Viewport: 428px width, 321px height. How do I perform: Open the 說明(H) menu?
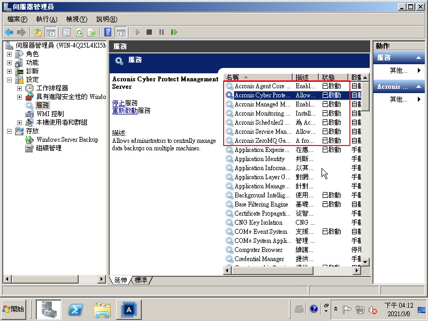click(106, 19)
